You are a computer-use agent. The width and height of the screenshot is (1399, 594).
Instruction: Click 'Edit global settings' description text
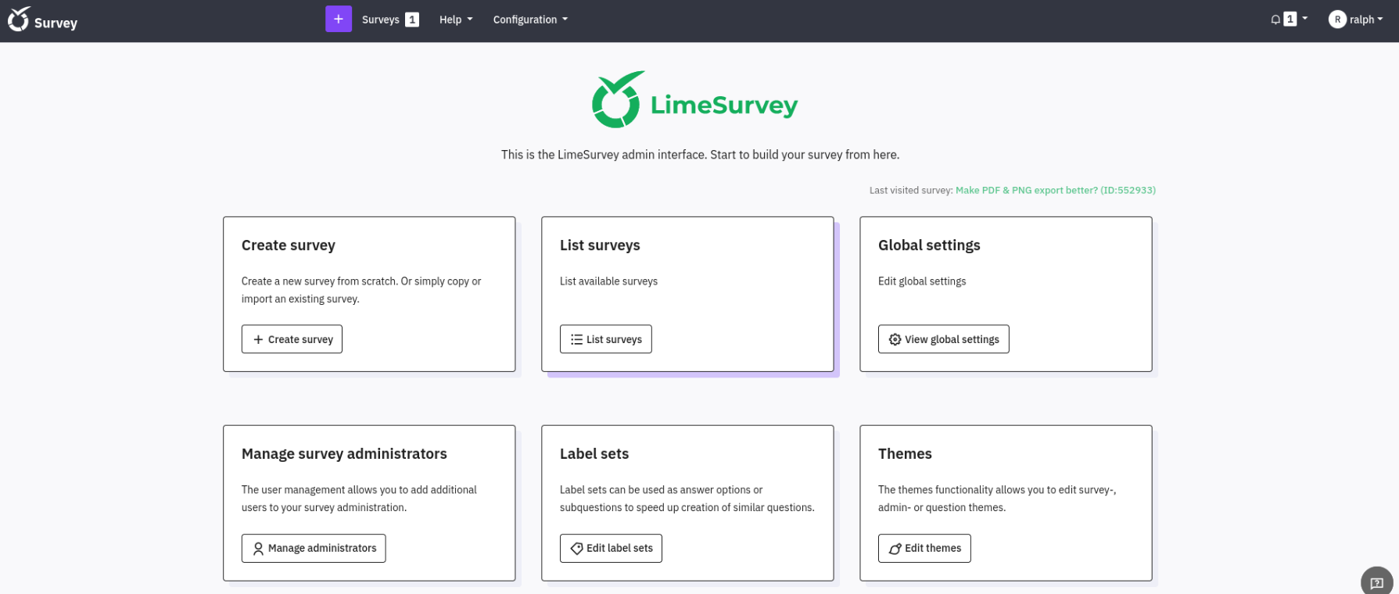922,281
